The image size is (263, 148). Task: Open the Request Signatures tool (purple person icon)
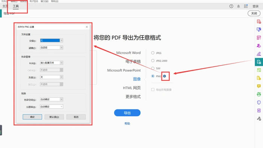point(259,46)
